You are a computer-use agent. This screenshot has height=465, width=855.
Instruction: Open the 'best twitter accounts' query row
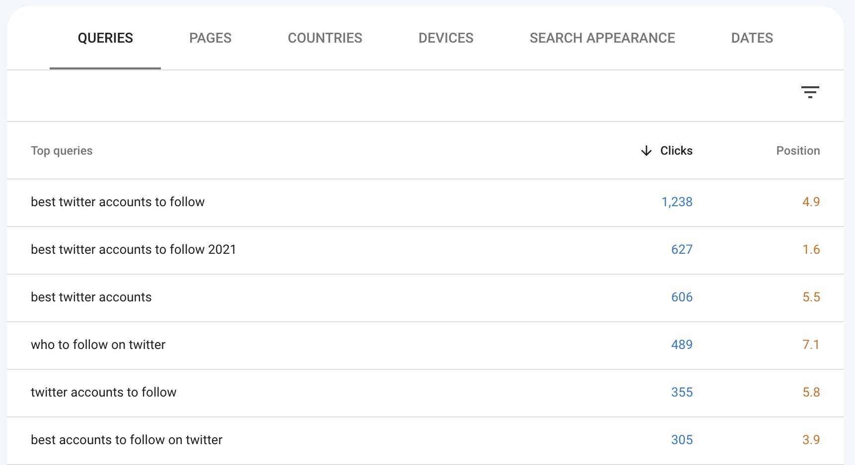pyautogui.click(x=91, y=297)
